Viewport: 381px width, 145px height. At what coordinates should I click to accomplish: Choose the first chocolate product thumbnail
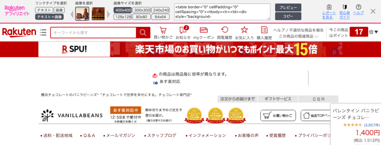point(82,14)
